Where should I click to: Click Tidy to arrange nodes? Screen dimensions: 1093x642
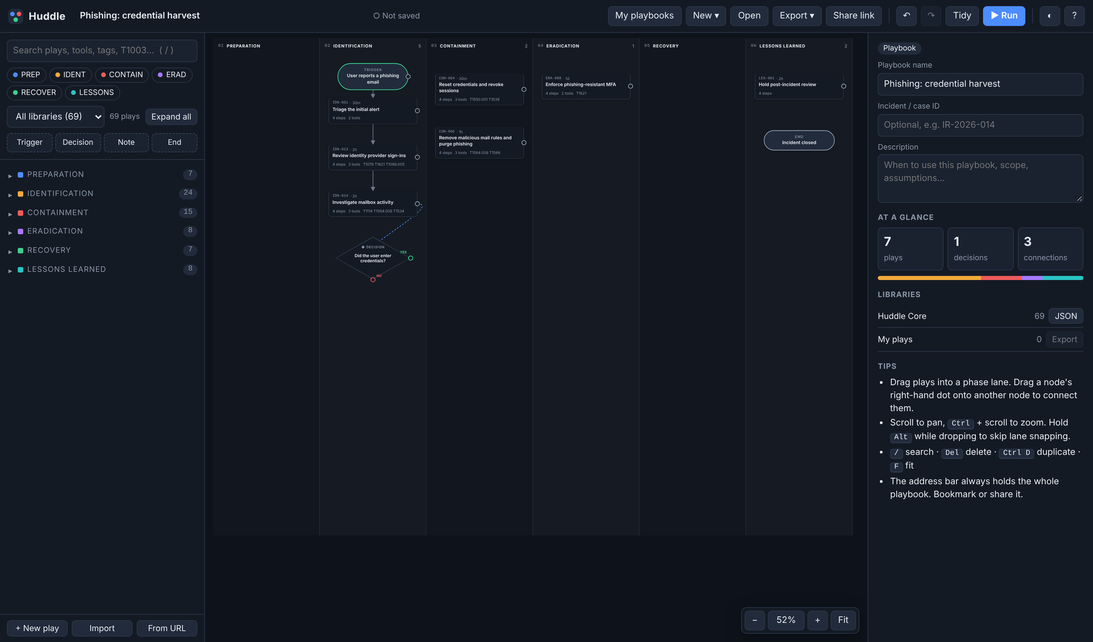962,16
